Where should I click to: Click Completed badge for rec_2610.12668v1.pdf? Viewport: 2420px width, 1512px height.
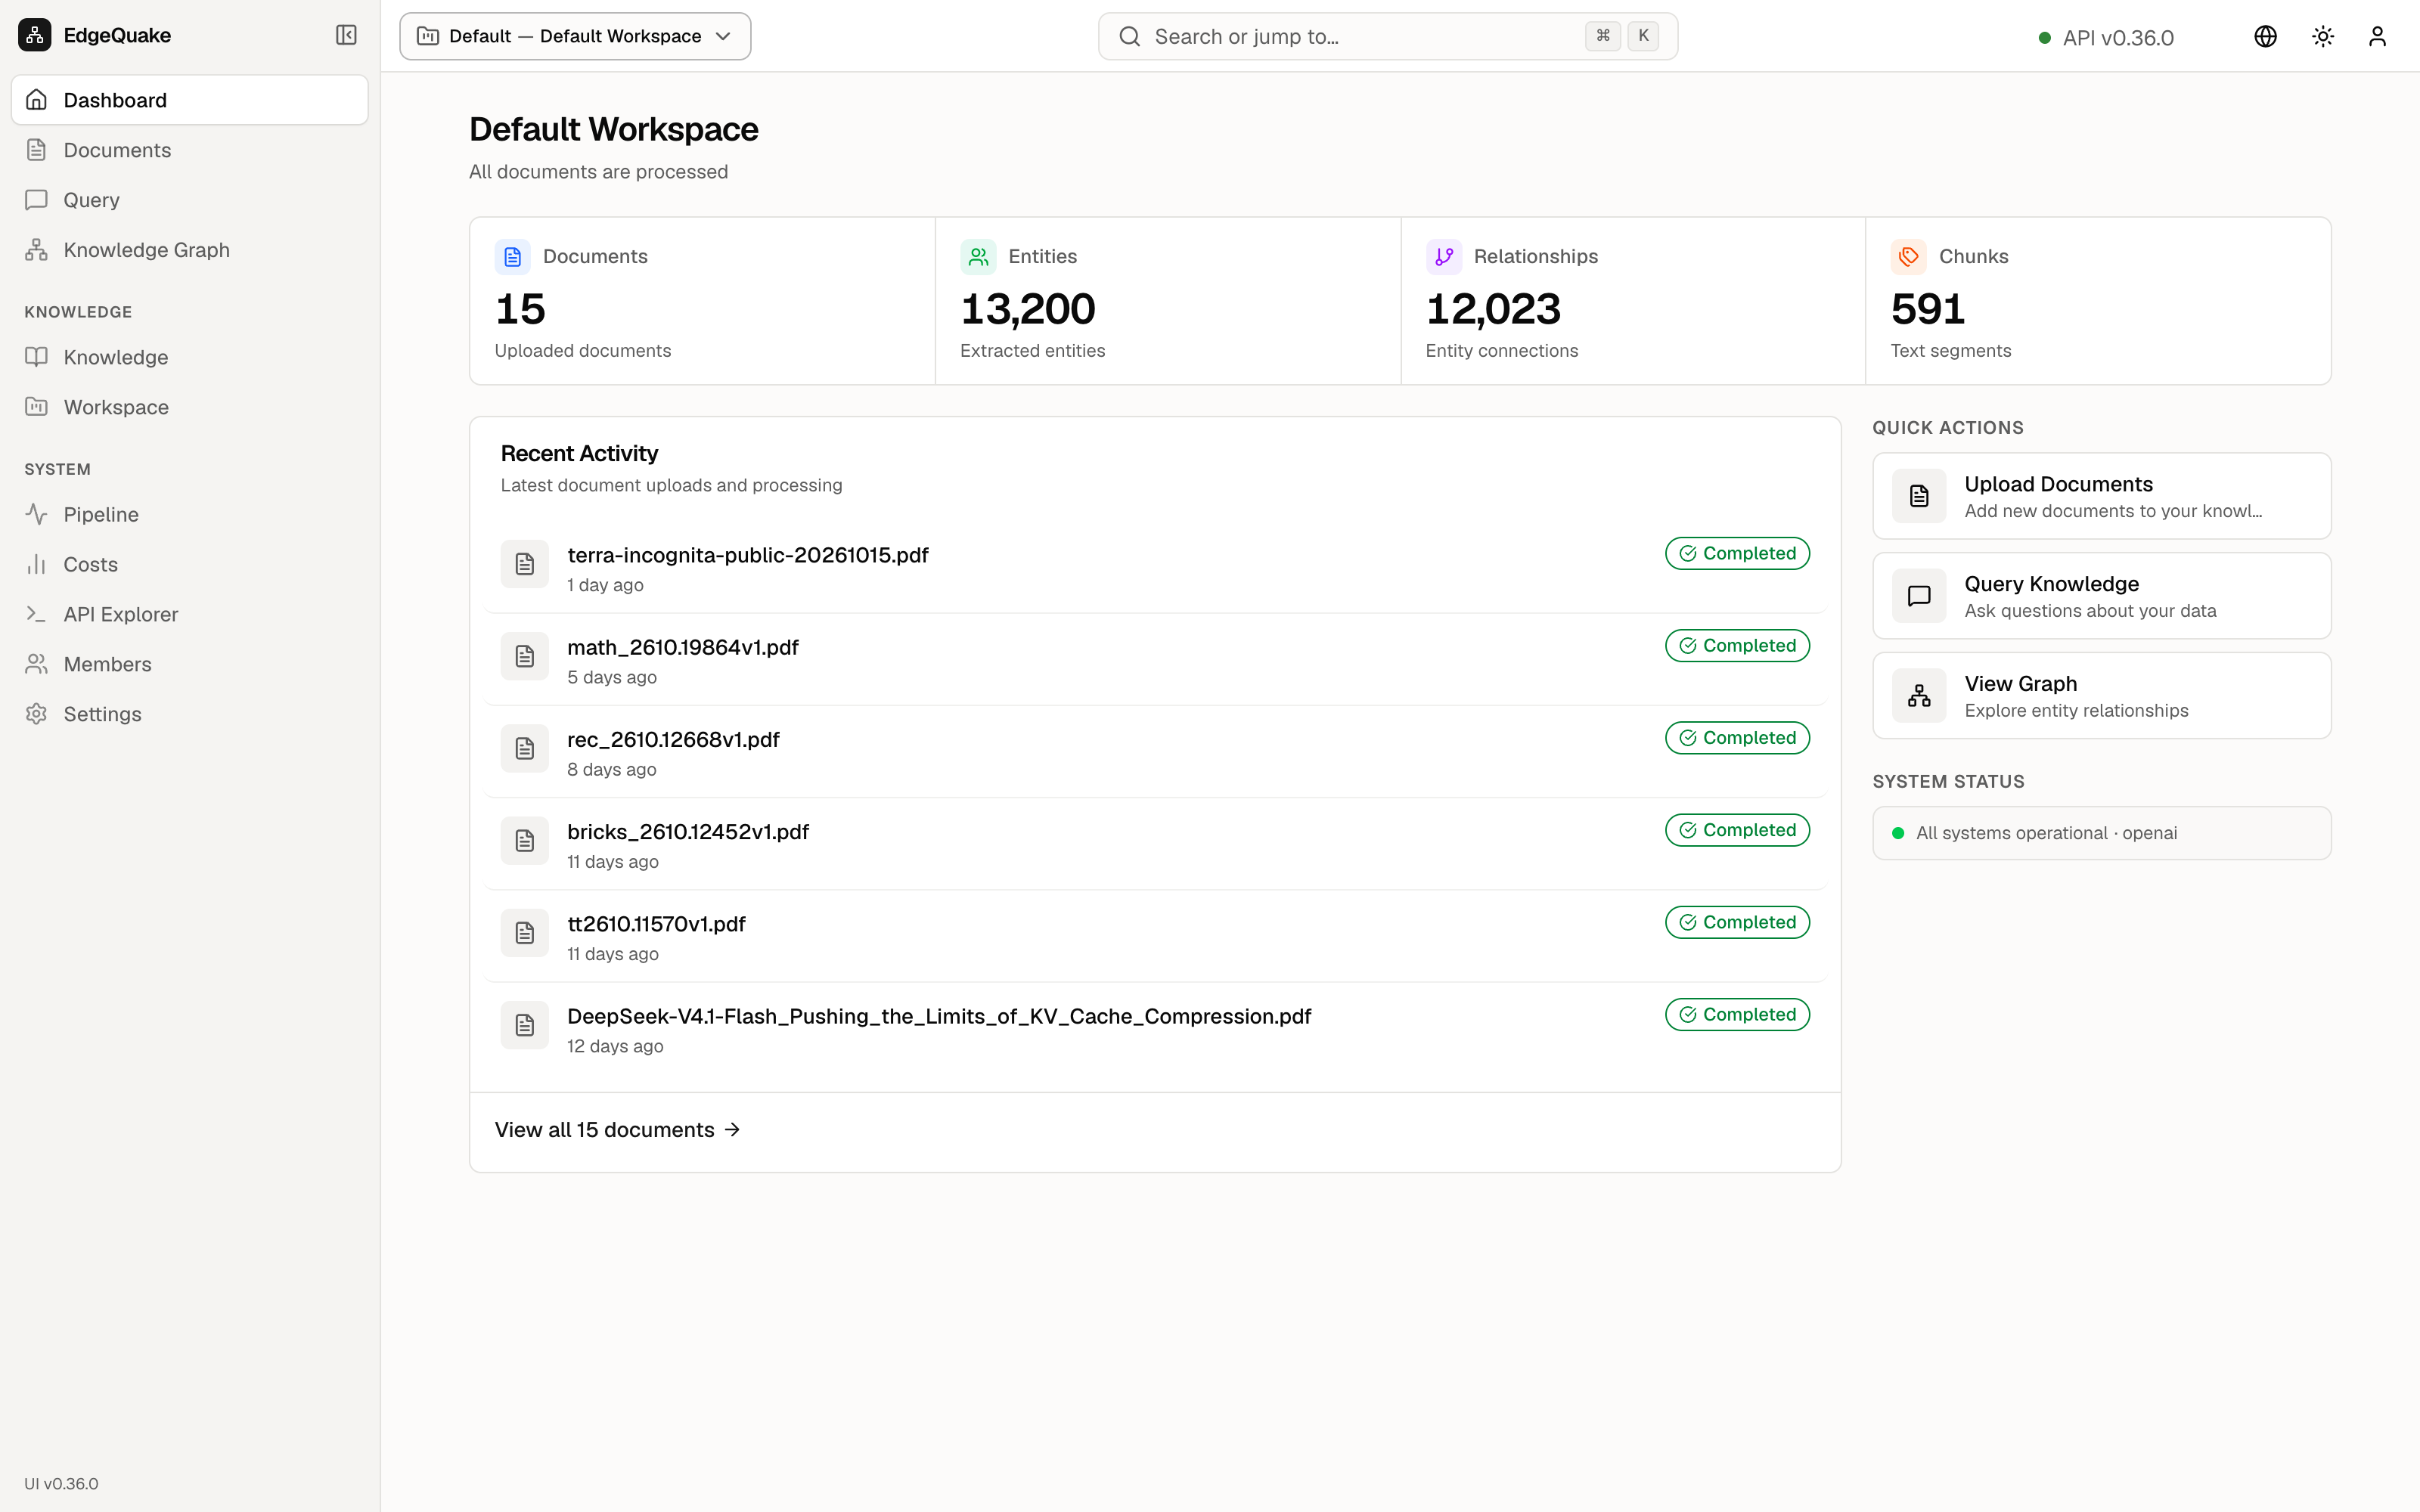pos(1737,738)
